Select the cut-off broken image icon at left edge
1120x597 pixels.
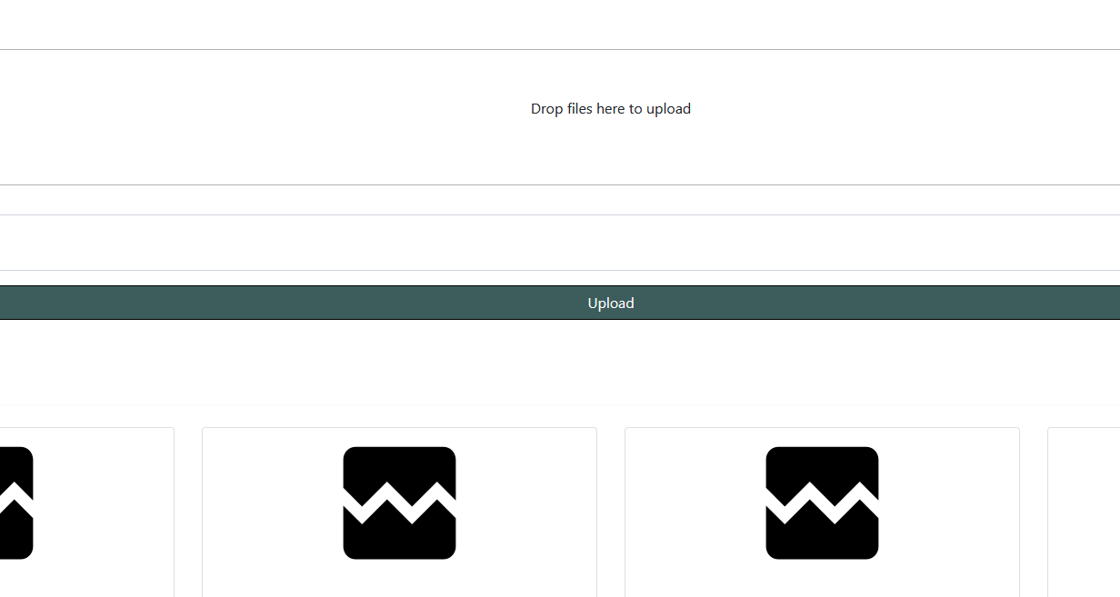[16, 502]
